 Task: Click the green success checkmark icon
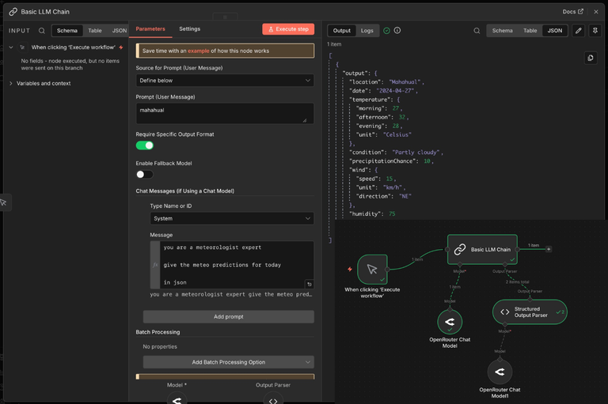[x=386, y=30]
